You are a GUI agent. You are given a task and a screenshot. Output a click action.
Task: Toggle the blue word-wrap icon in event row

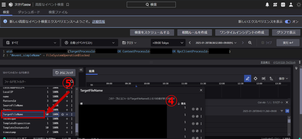click(287, 111)
